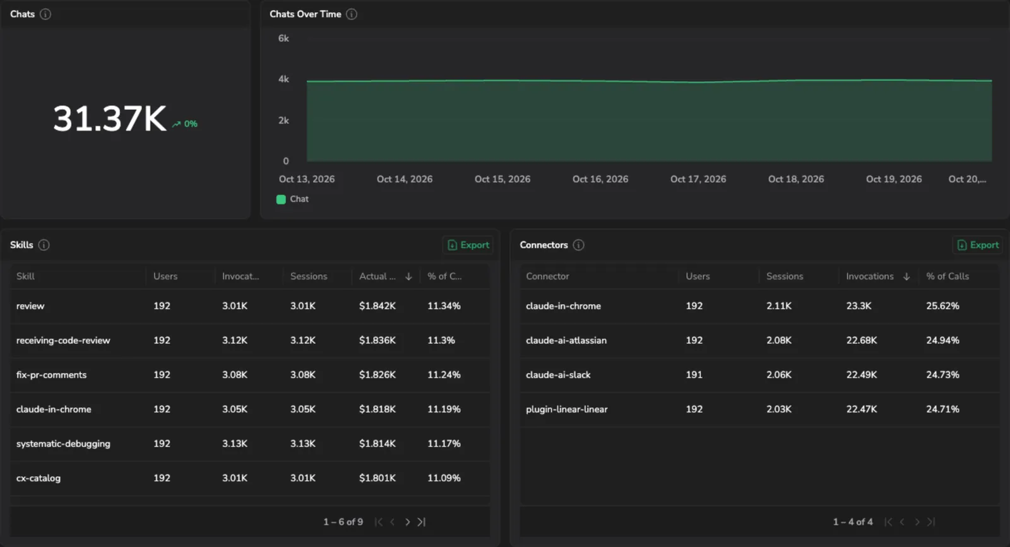Click 23.3K invocations for claude-in-chrome
1010x547 pixels.
858,306
